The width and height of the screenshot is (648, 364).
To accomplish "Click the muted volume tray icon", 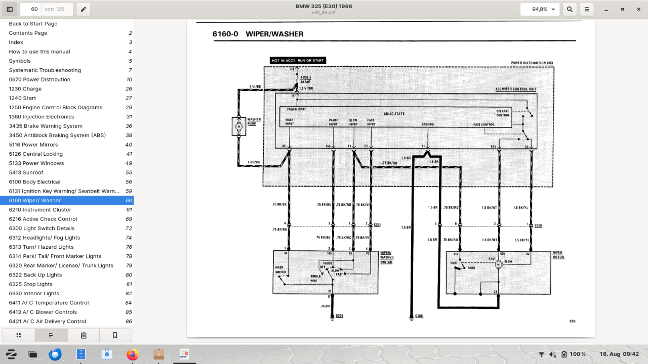I will (x=553, y=354).
